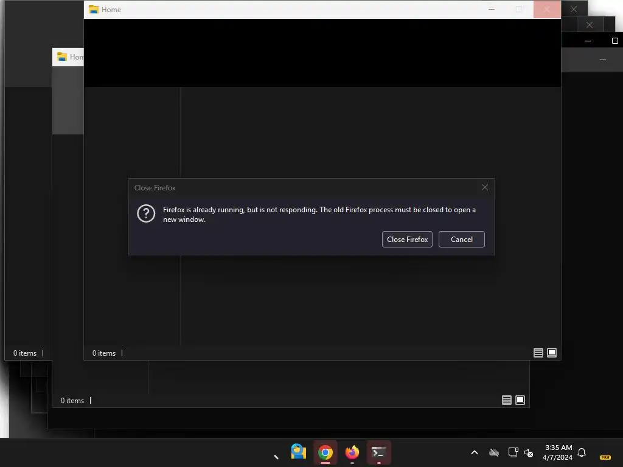Click the folder icon of the second Home window
The width and height of the screenshot is (623, 467).
(61, 57)
